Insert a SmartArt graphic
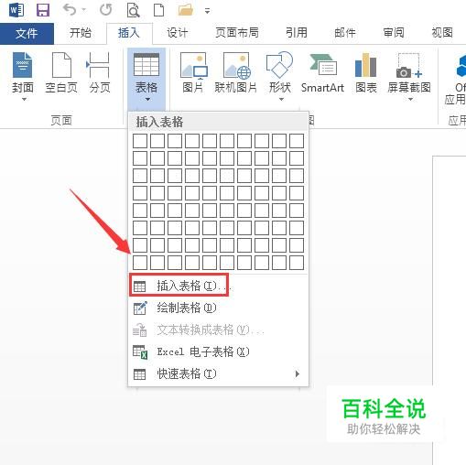 tap(322, 73)
